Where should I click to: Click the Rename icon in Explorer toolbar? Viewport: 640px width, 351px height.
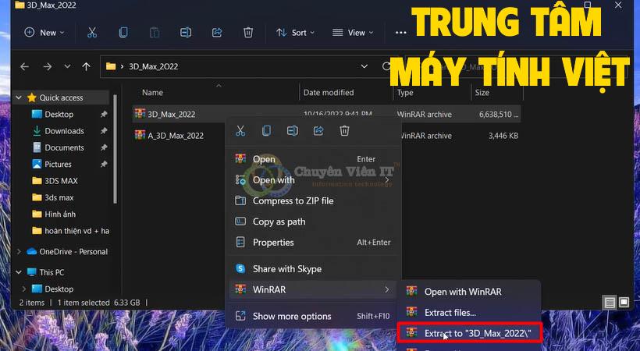pyautogui.click(x=186, y=33)
